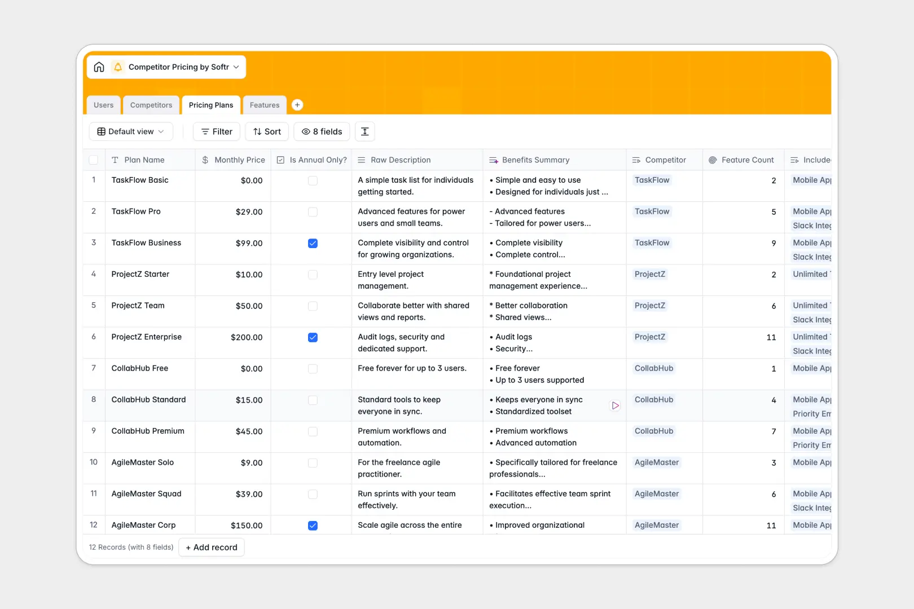Switch to the Competitors tab

[x=151, y=105]
